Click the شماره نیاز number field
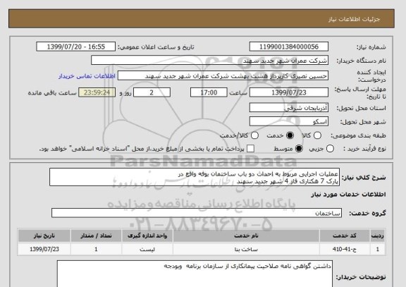The image size is (406, 287). pos(289,47)
